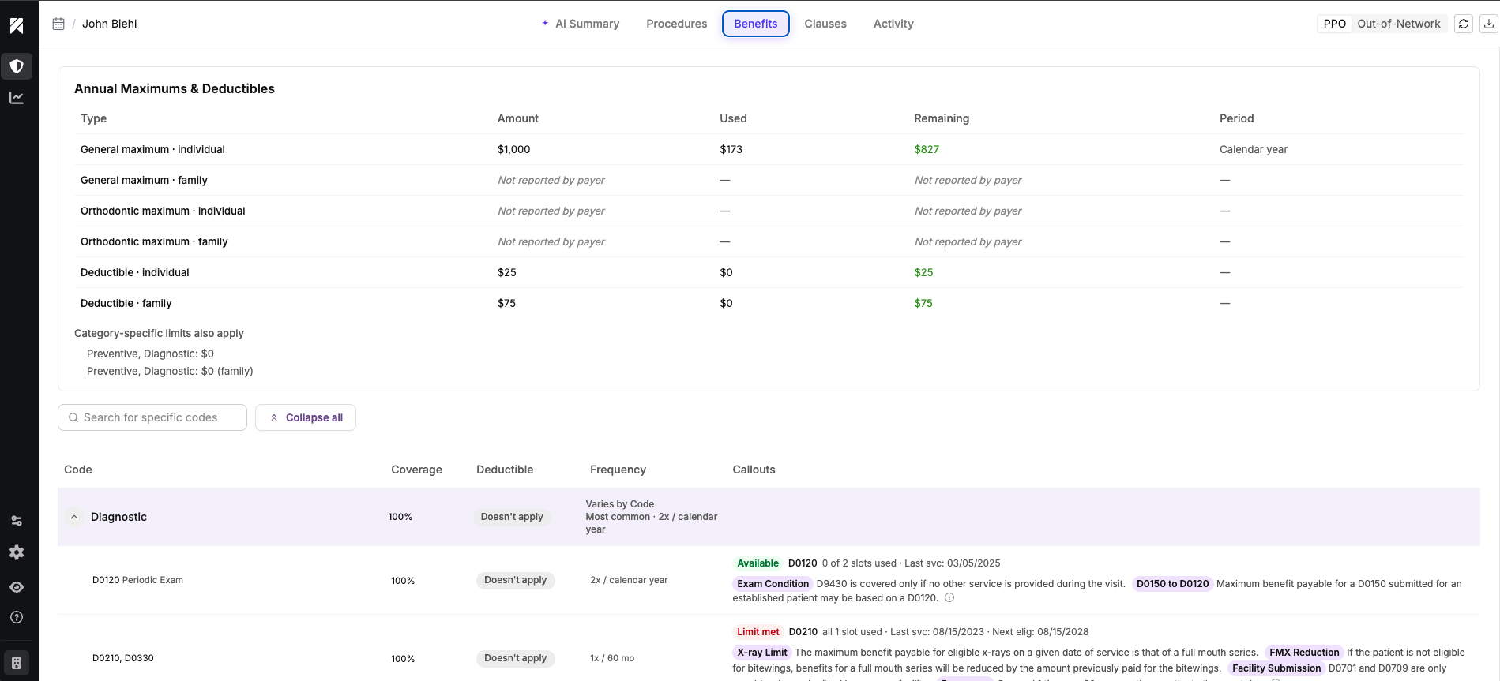This screenshot has height=681, width=1500.
Task: Click the Facility Submission callout tag
Action: click(x=1276, y=668)
